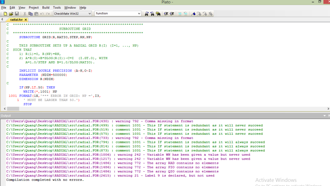Toggle a bookmark with the blue flag icon
This screenshot has height=186, width=330.
[193, 14]
